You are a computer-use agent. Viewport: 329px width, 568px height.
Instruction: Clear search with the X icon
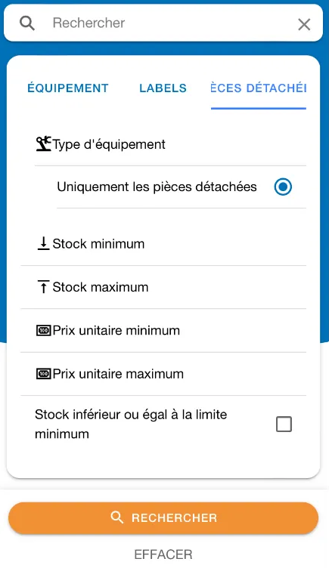(304, 25)
